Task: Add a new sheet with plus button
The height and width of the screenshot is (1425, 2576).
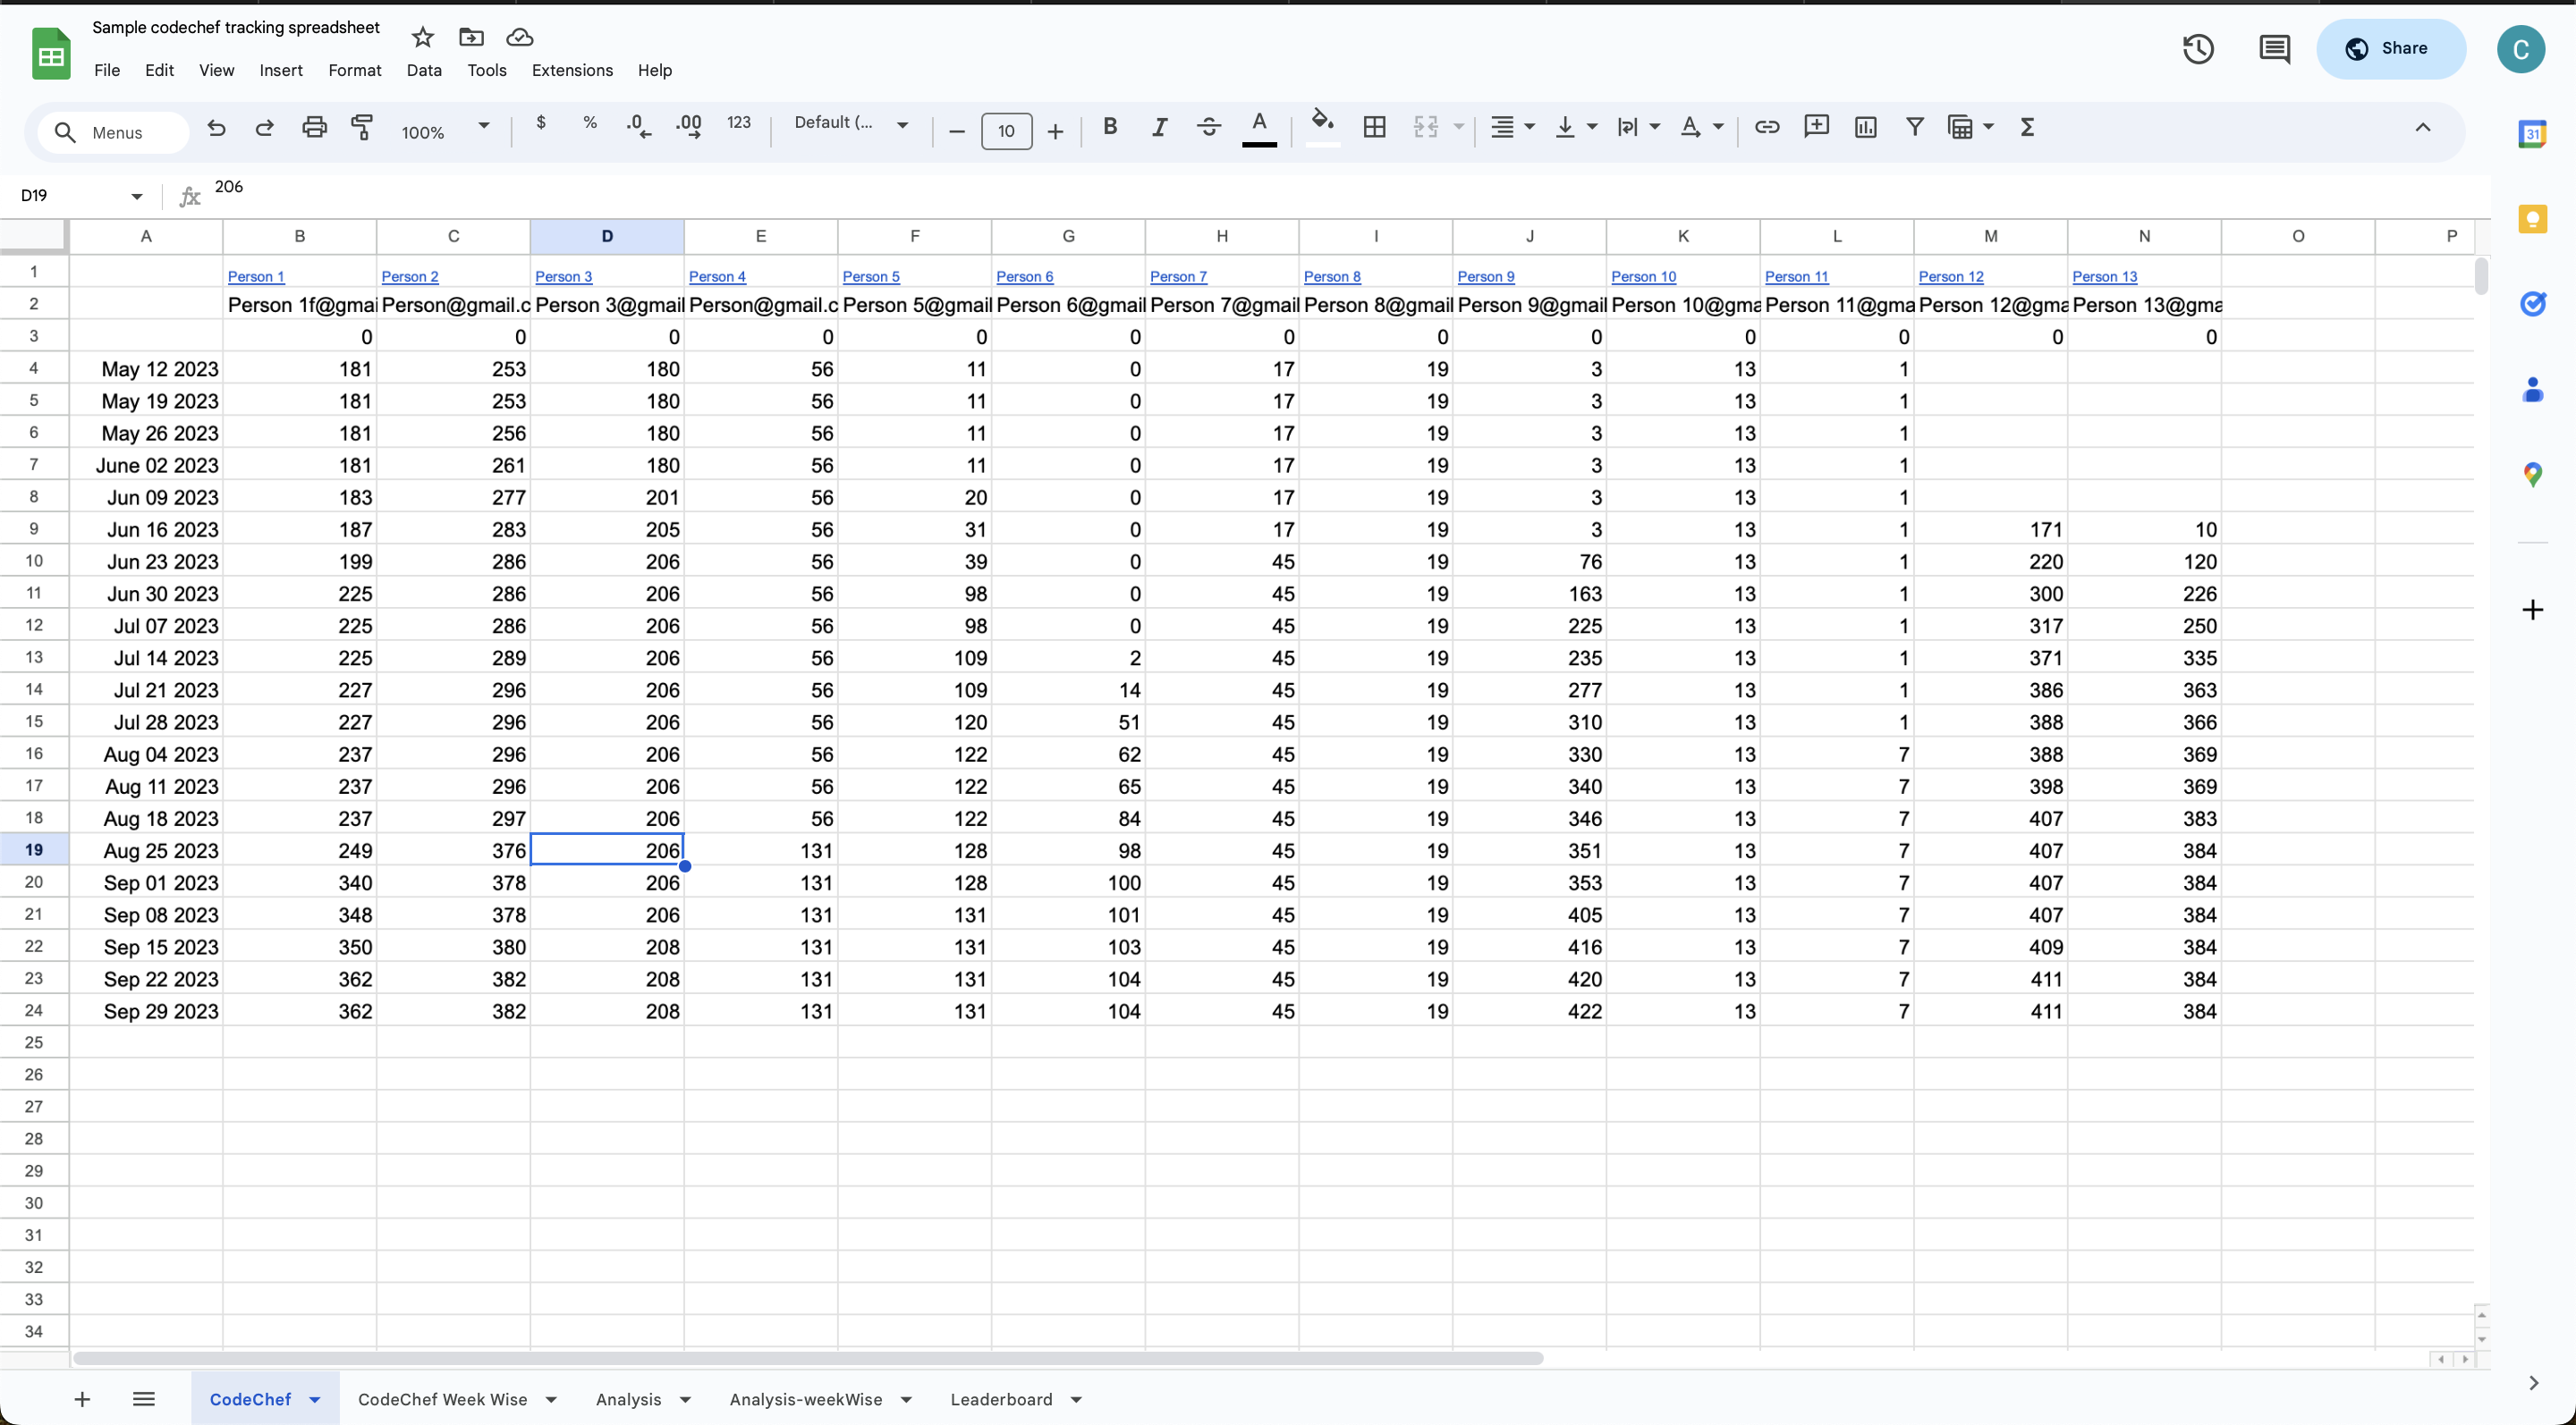Action: [x=82, y=1399]
